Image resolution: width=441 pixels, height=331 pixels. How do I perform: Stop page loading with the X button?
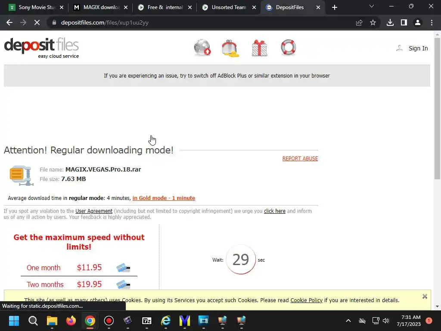37,22
